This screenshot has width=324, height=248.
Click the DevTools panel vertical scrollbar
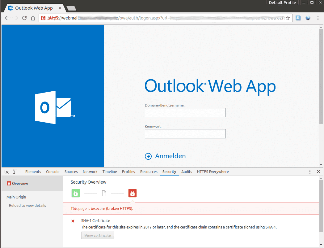321,206
